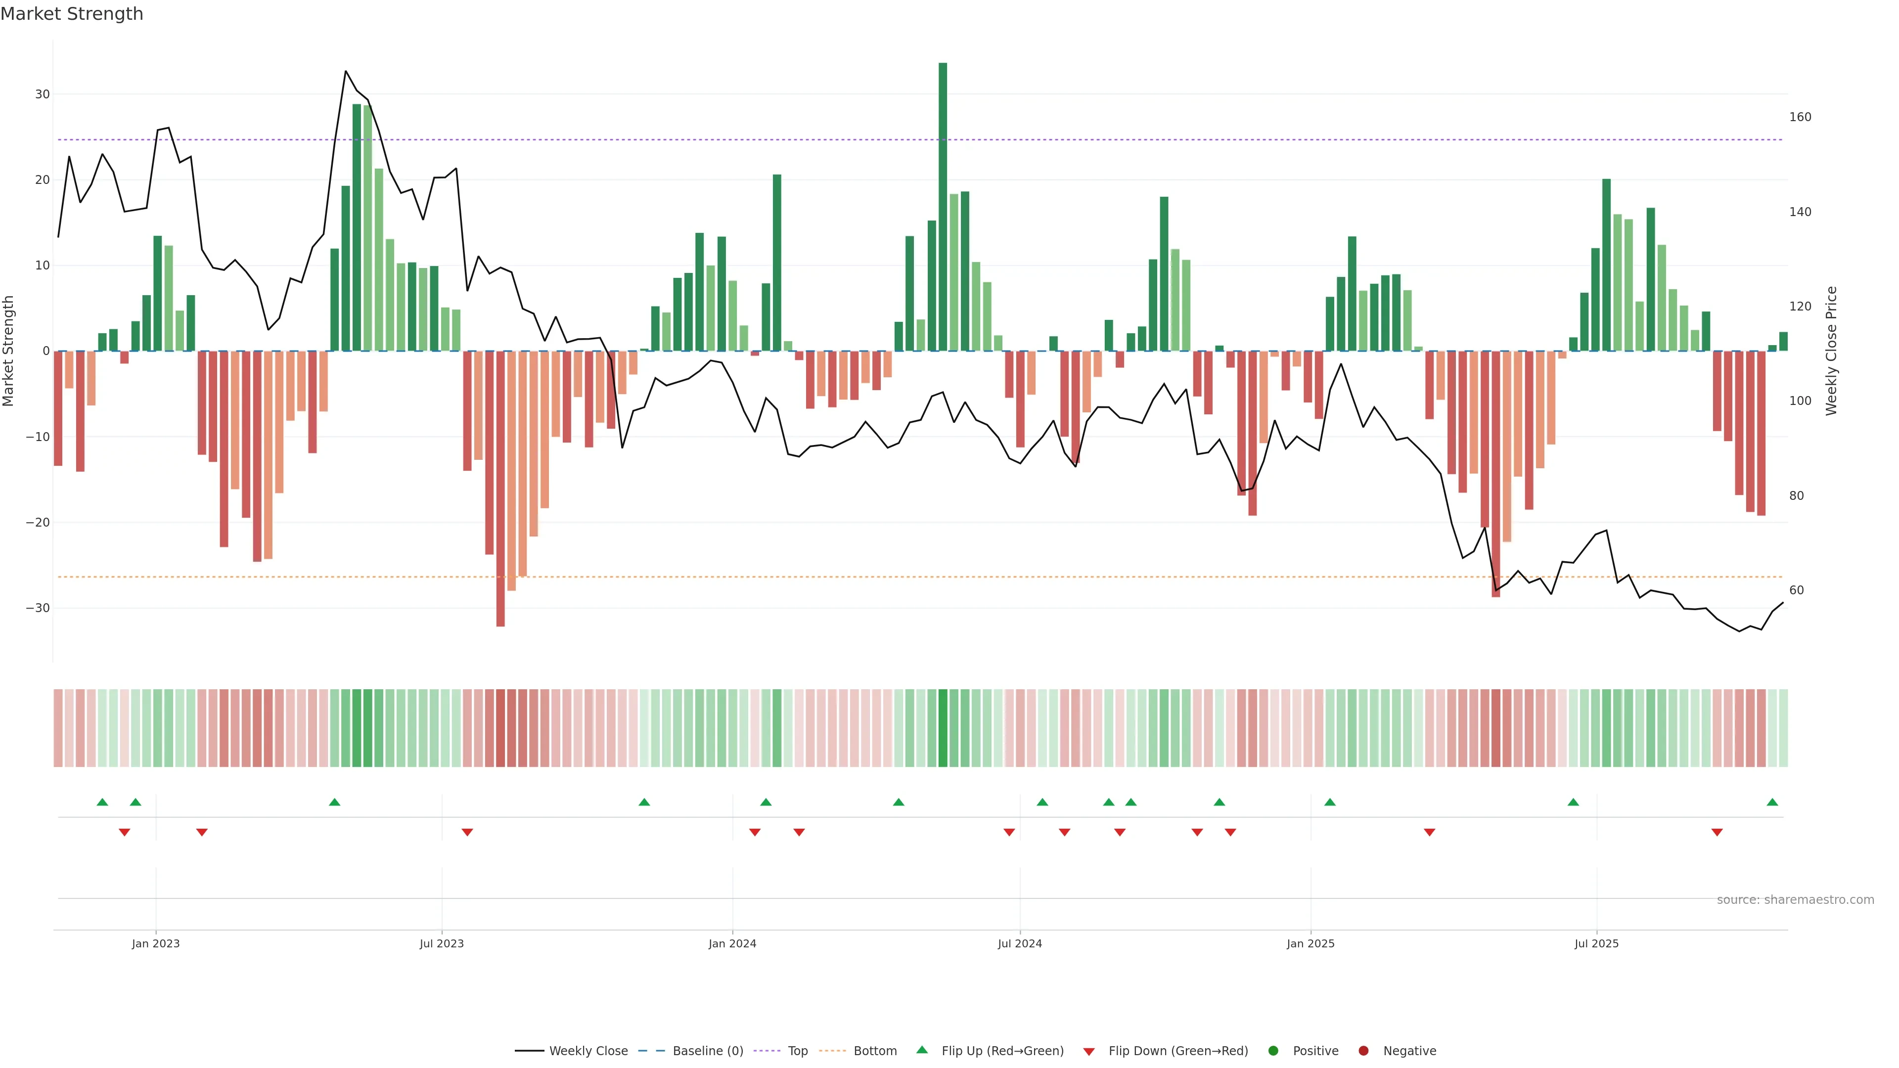Click the last green flip-up marker at far right
Image resolution: width=1899 pixels, height=1068 pixels.
pos(1772,802)
